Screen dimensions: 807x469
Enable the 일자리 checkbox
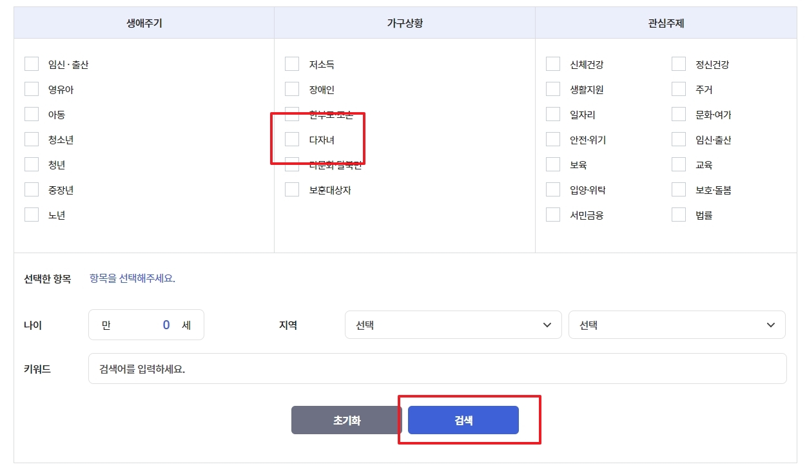coord(552,114)
